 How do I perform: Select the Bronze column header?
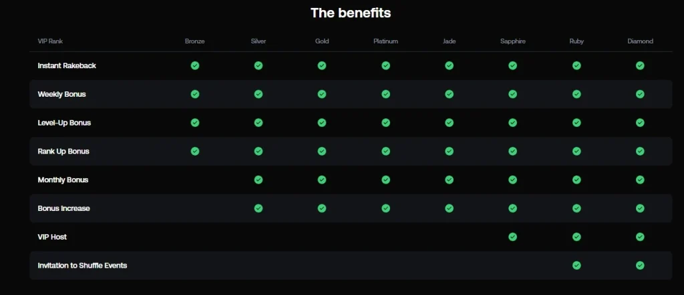[x=194, y=41]
